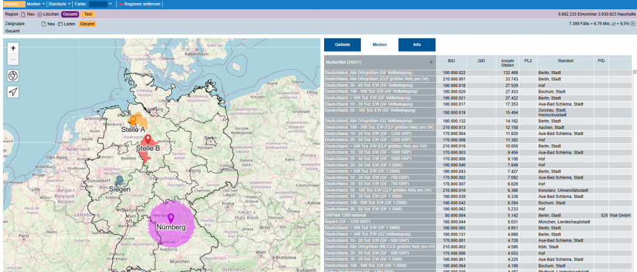This screenshot has width=637, height=272.
Task: Switch to the Info tab
Action: coord(416,45)
